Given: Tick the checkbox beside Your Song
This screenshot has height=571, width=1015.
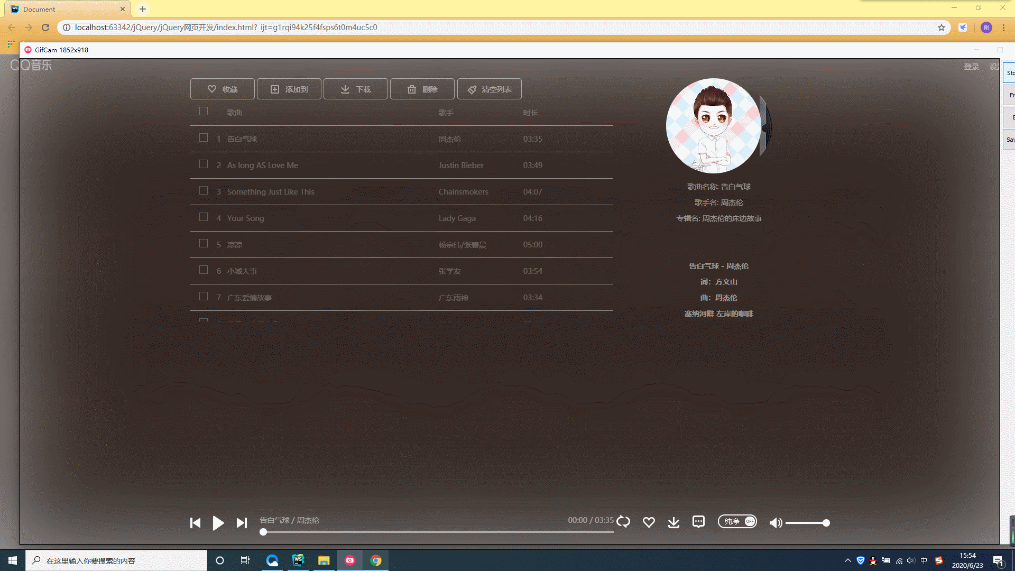Looking at the screenshot, I should (204, 217).
